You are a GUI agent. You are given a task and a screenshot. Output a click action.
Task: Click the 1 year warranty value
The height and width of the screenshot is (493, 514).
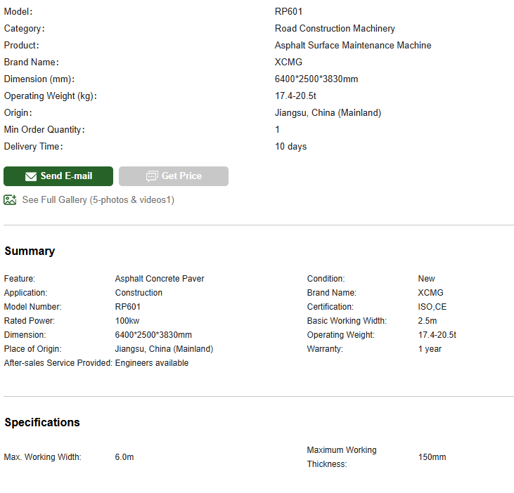(430, 349)
